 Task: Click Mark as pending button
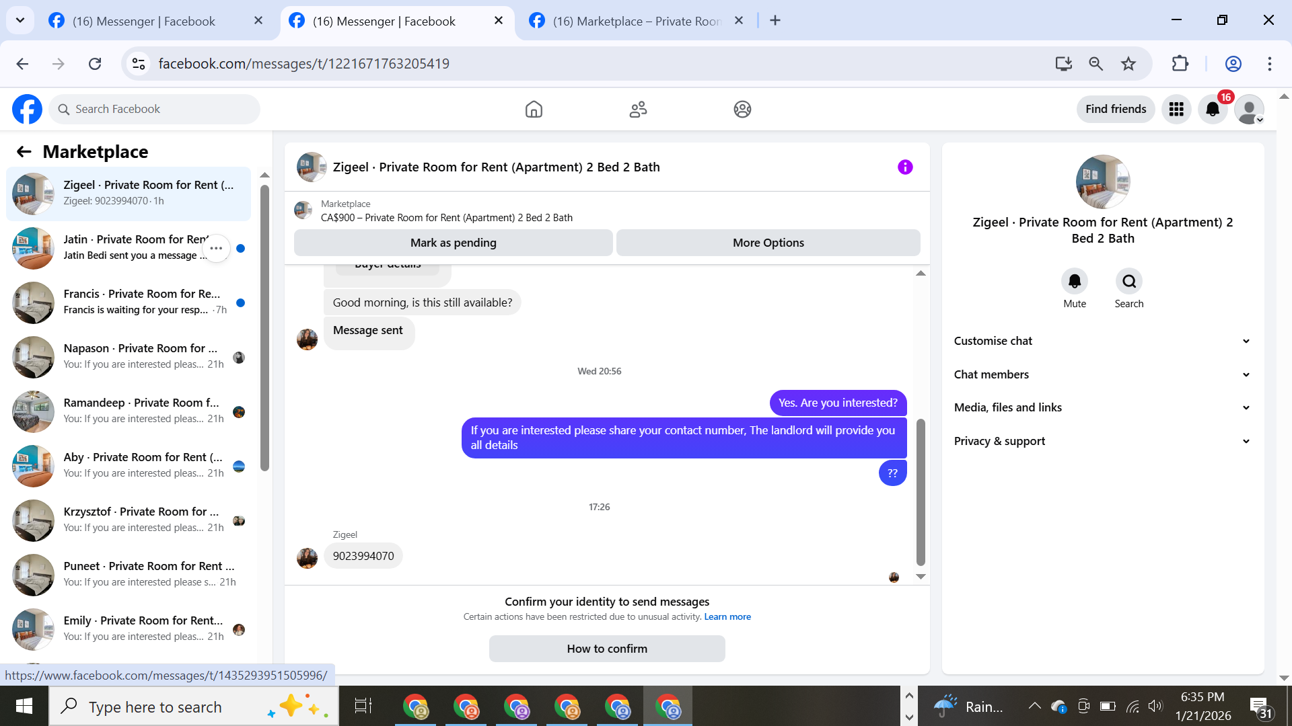point(453,243)
